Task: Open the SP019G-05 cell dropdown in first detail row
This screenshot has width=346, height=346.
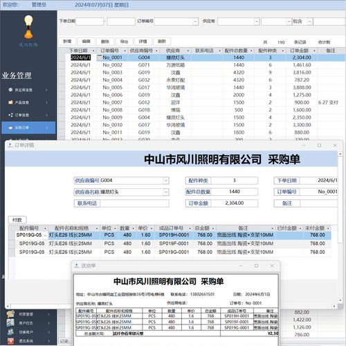Action: [45, 235]
